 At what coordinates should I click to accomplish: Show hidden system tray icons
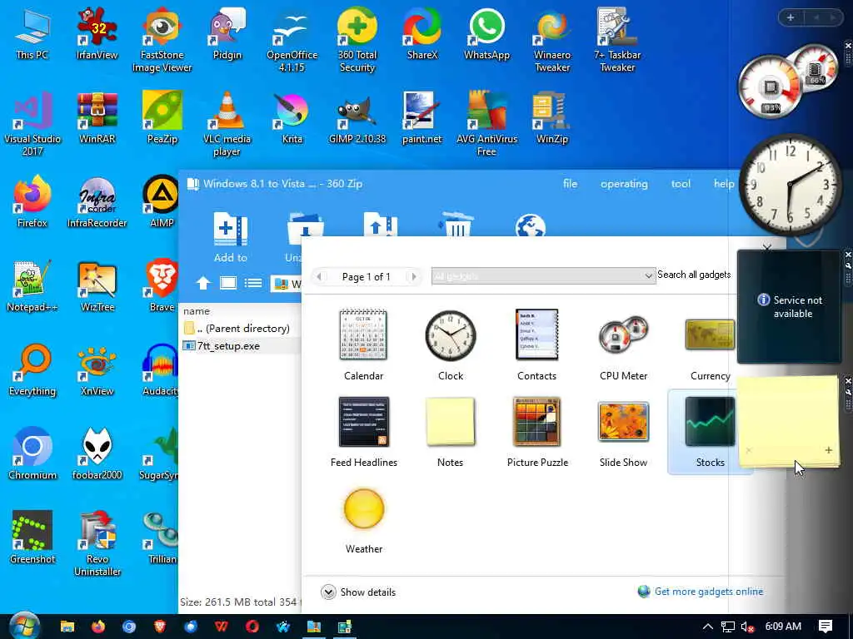[x=707, y=627]
